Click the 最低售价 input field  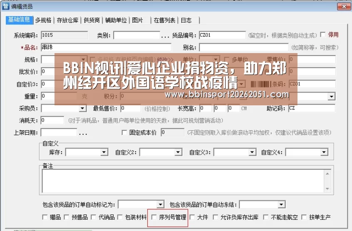coord(131,108)
